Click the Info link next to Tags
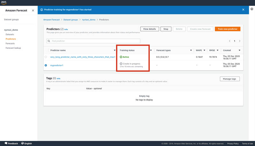This screenshot has width=255, height=146. (x=58, y=78)
